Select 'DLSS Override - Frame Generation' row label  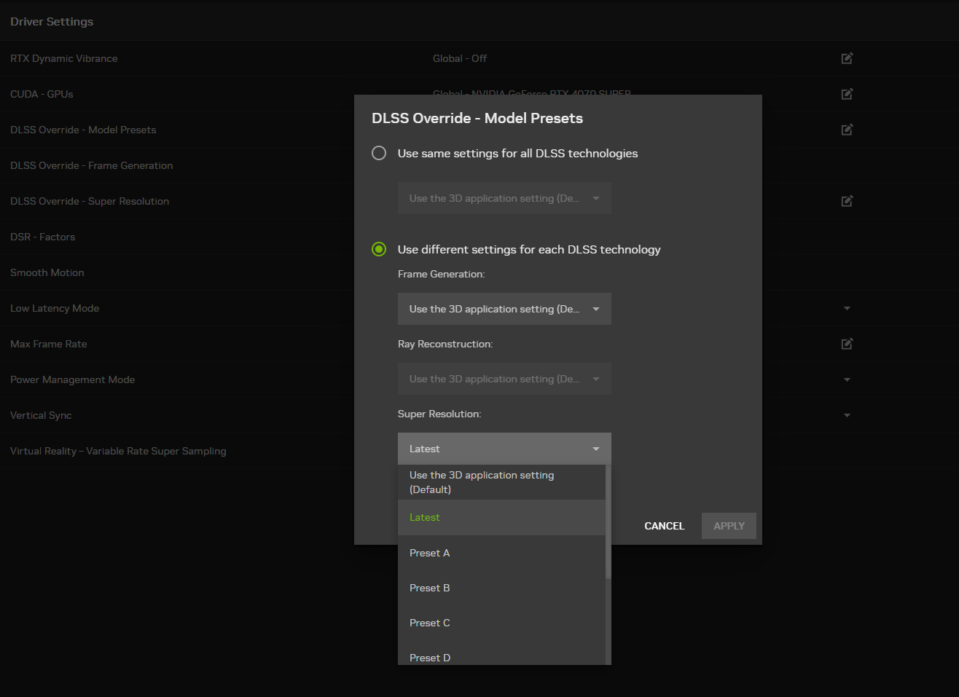click(92, 165)
